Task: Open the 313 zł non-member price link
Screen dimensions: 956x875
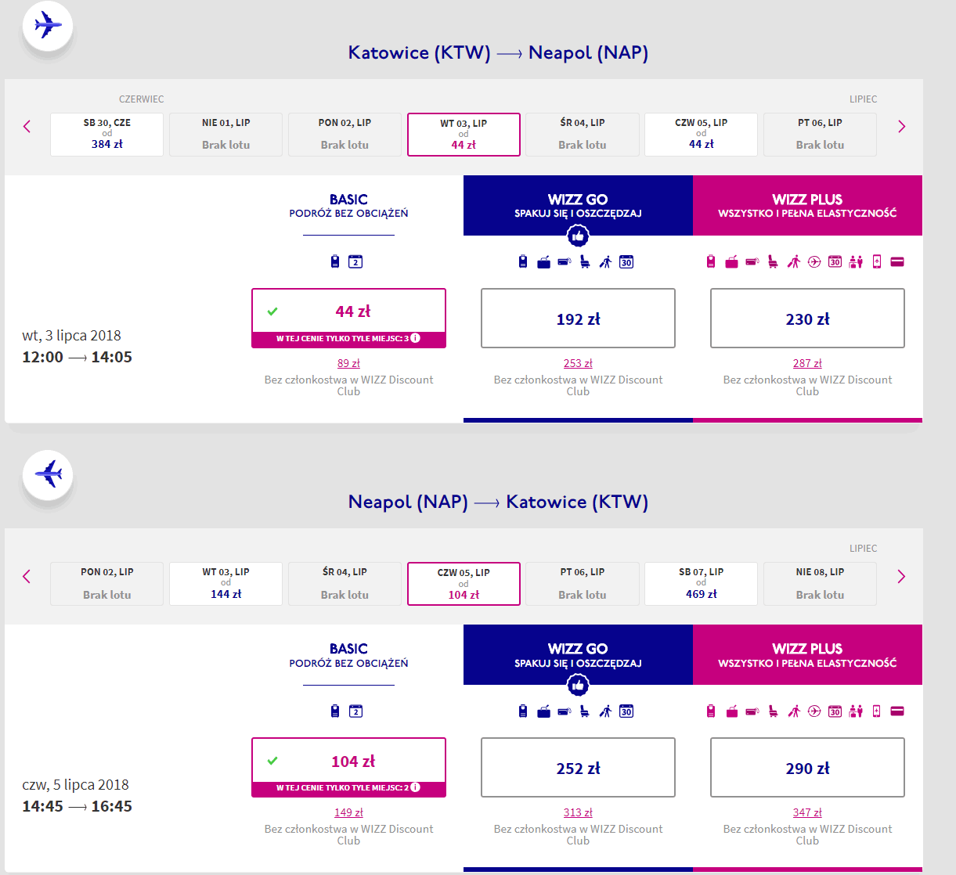Action: click(578, 812)
